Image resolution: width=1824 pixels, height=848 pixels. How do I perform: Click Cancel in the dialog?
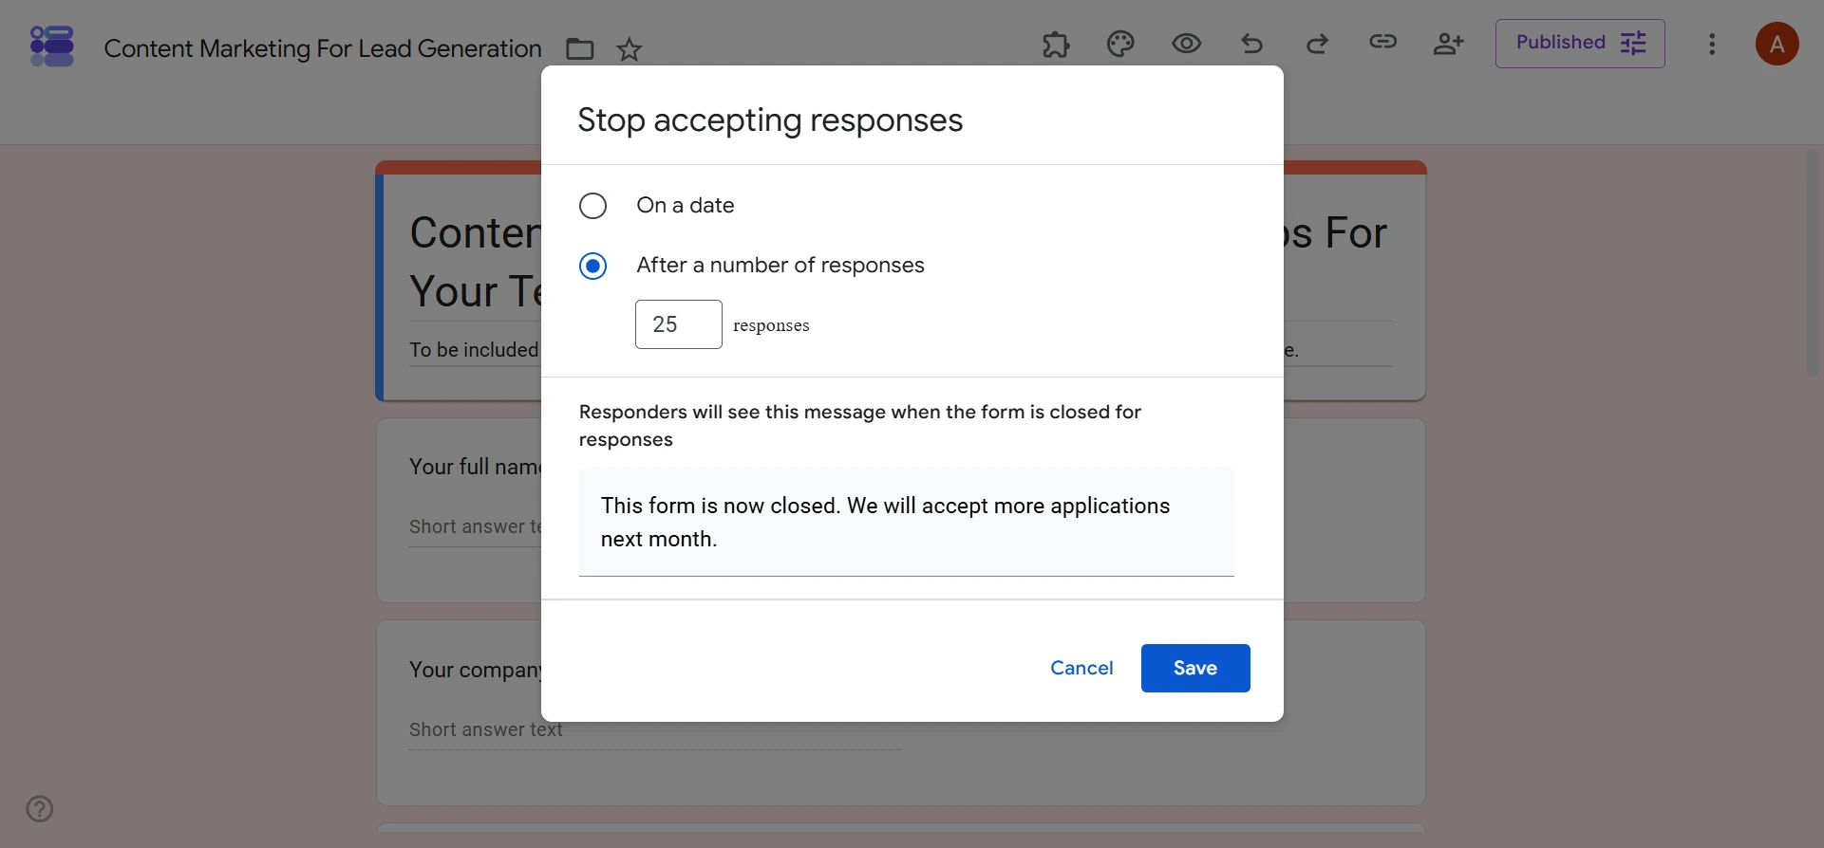[1081, 668]
